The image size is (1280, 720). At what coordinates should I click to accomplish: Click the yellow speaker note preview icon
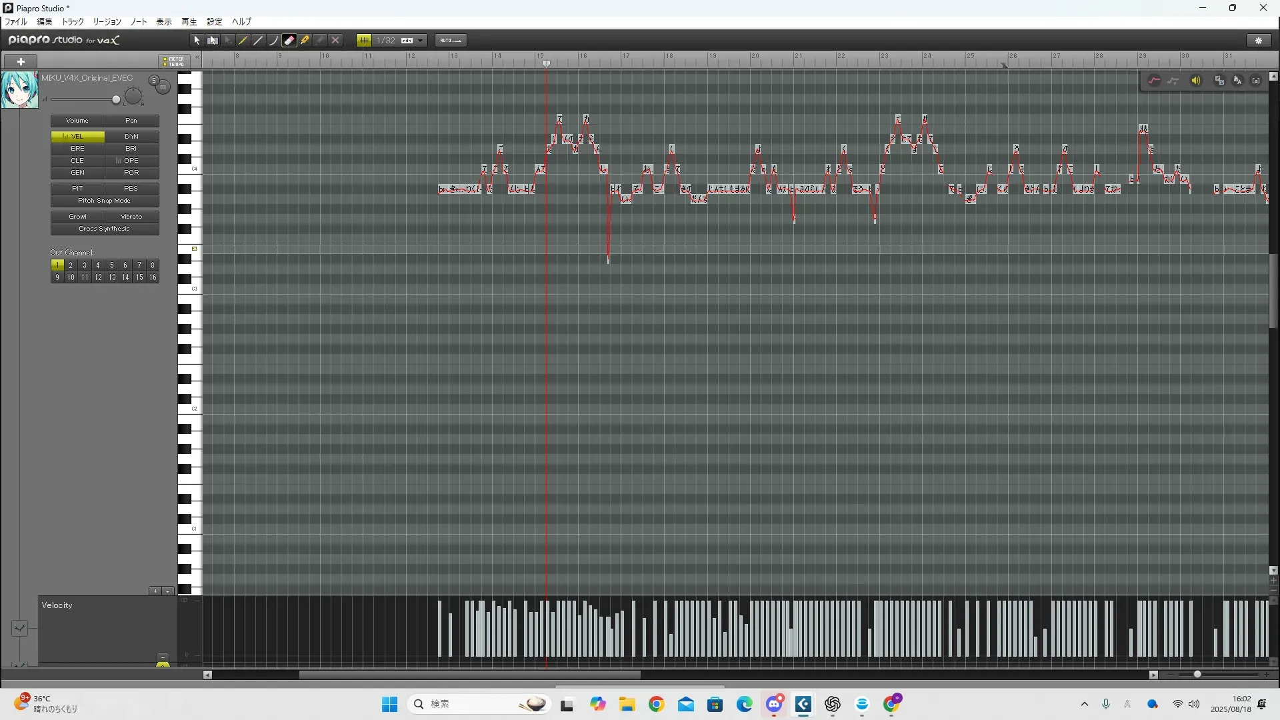[1196, 81]
